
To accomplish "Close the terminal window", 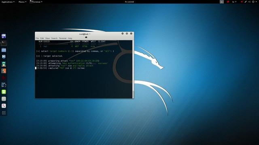I will 131,33.
